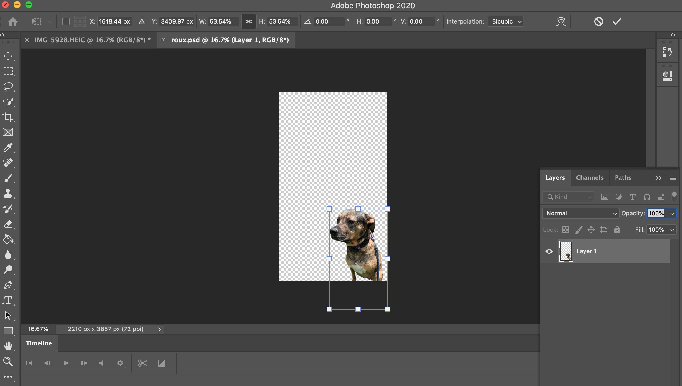Adjust the Opacity percentage input field
The width and height of the screenshot is (682, 386).
657,213
